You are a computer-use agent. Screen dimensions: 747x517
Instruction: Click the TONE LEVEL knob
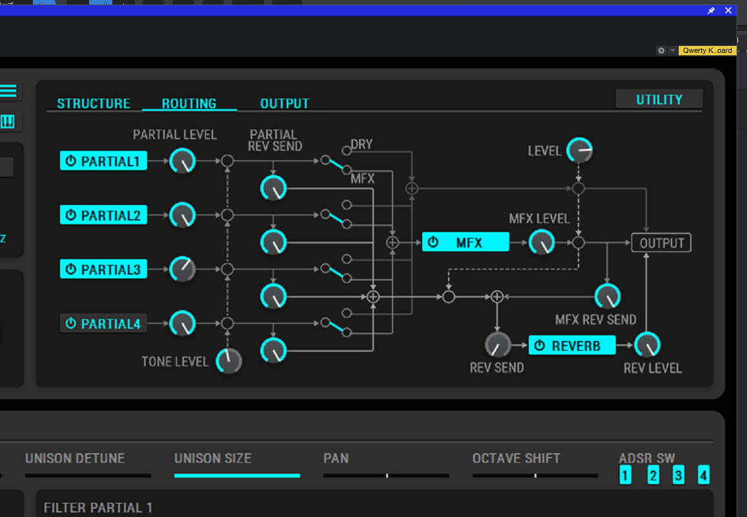(x=229, y=361)
